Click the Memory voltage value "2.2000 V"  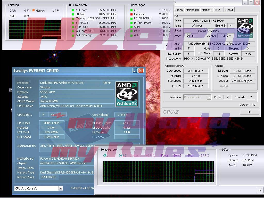pos(165,14)
